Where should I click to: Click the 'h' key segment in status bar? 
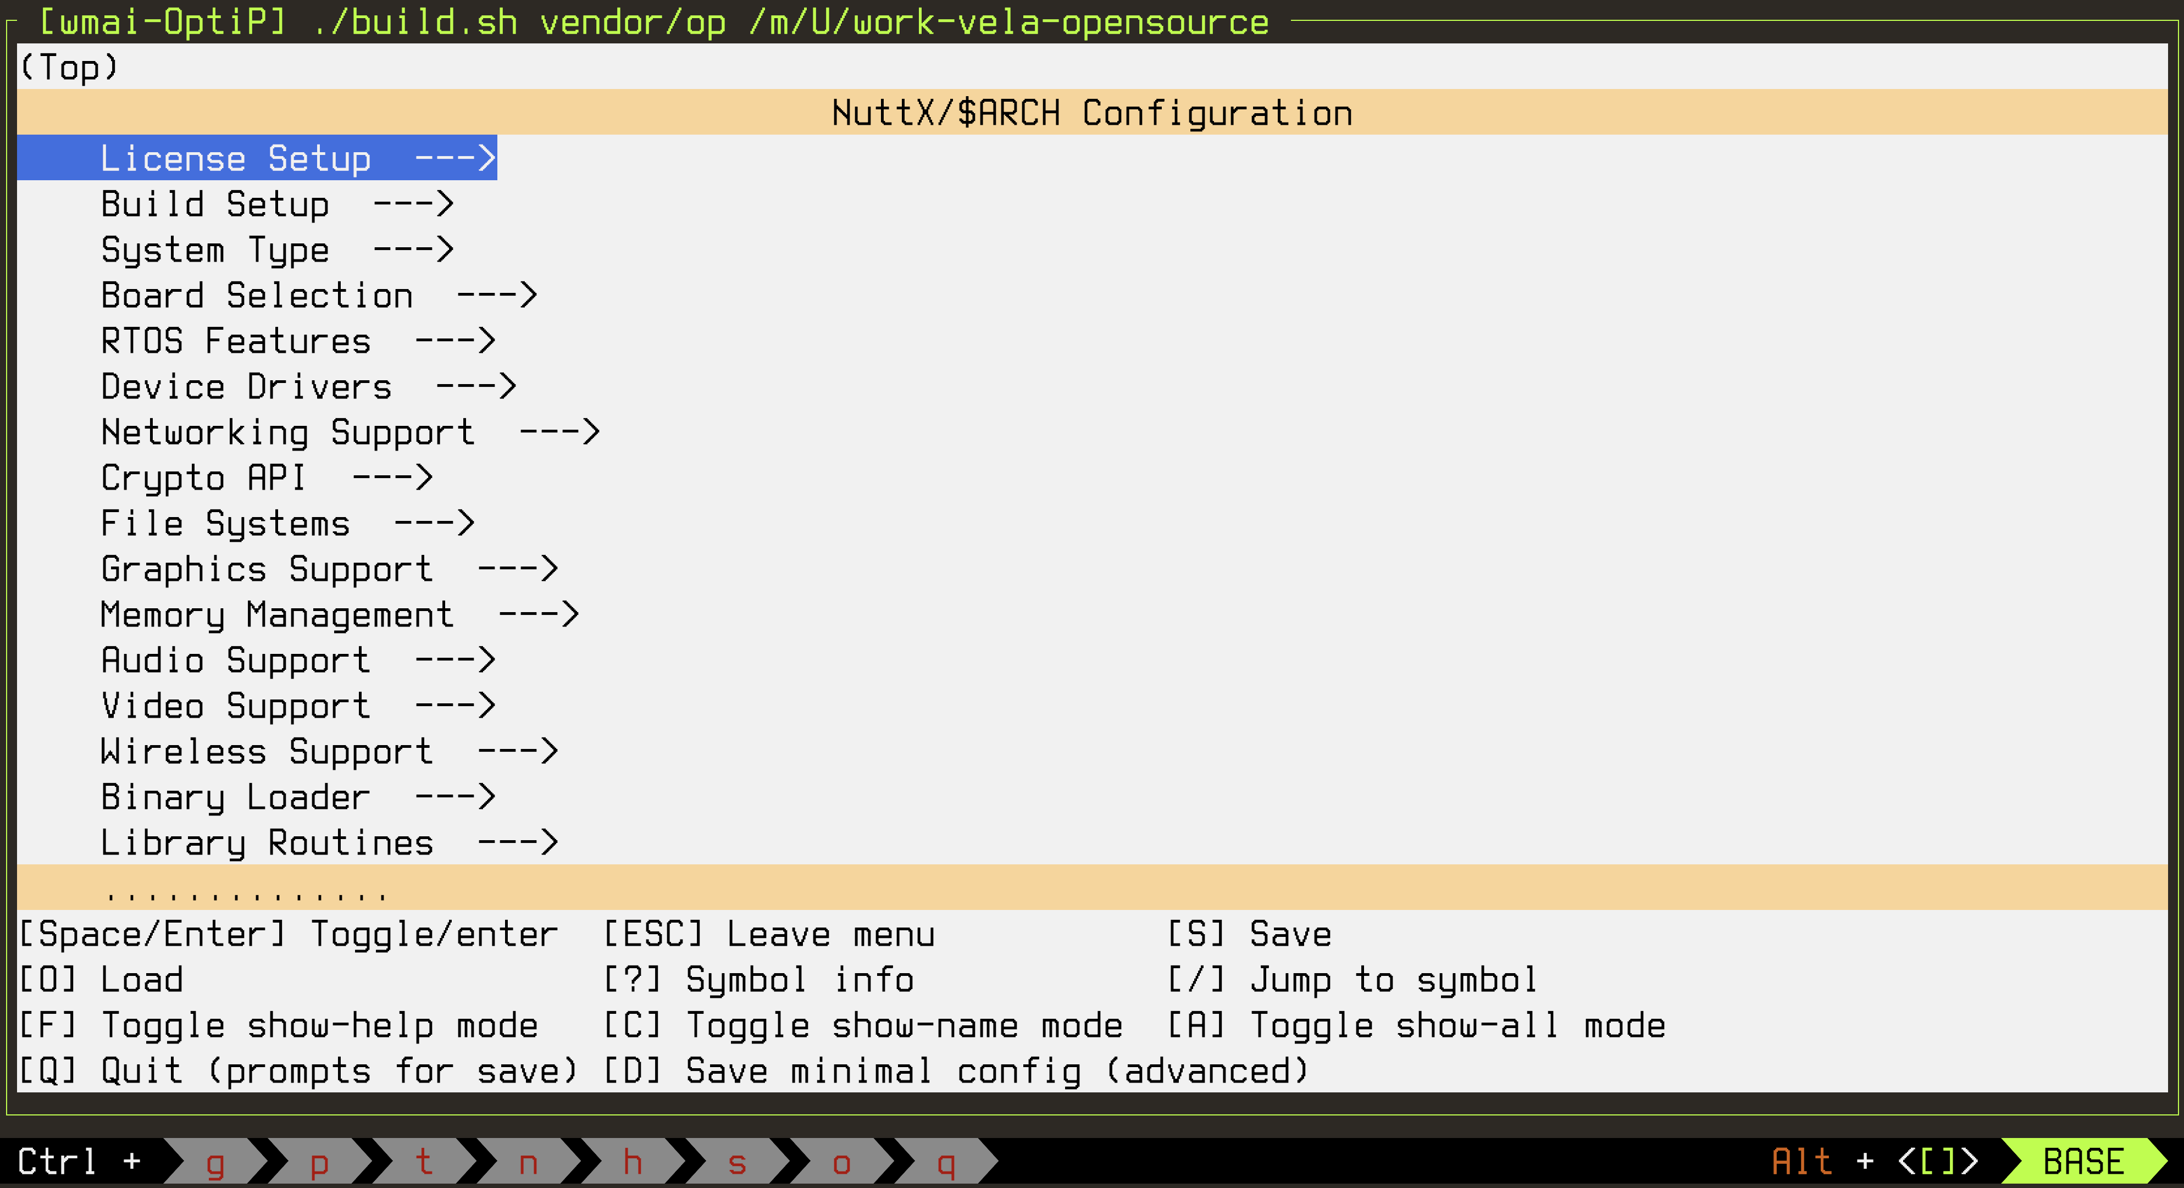633,1162
